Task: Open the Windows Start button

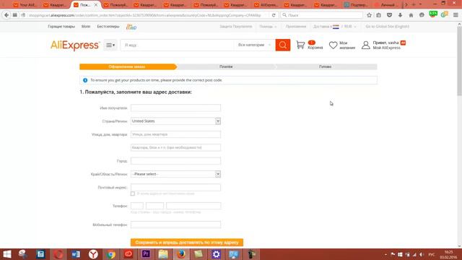Action: coord(6,254)
